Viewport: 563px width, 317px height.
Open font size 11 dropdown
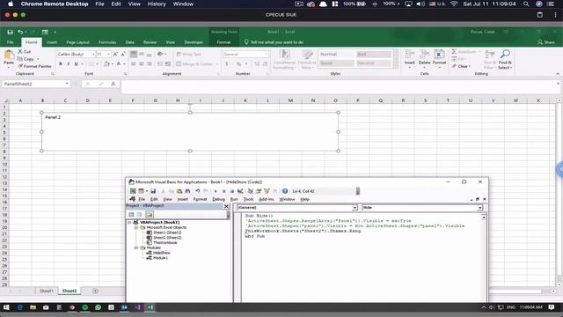(108, 55)
